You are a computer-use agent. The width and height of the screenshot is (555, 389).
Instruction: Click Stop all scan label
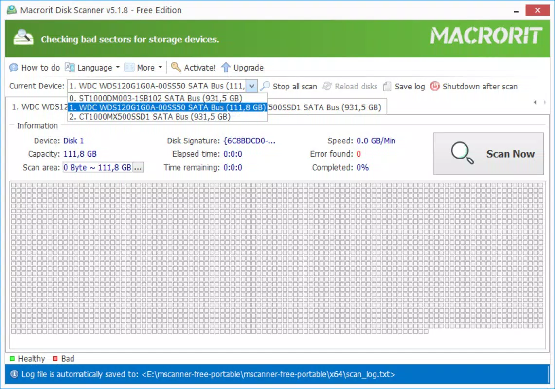click(295, 87)
